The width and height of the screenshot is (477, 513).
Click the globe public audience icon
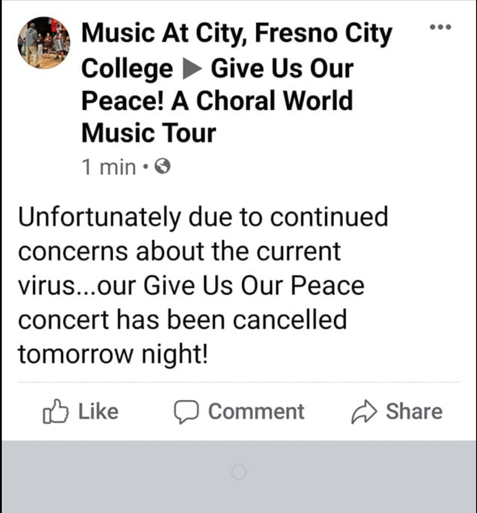(x=163, y=167)
